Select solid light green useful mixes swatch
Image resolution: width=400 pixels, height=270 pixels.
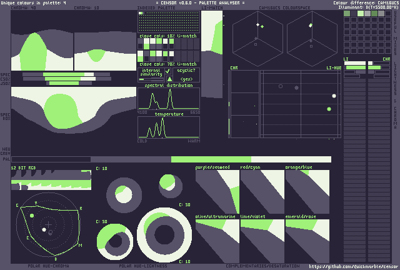361,14
